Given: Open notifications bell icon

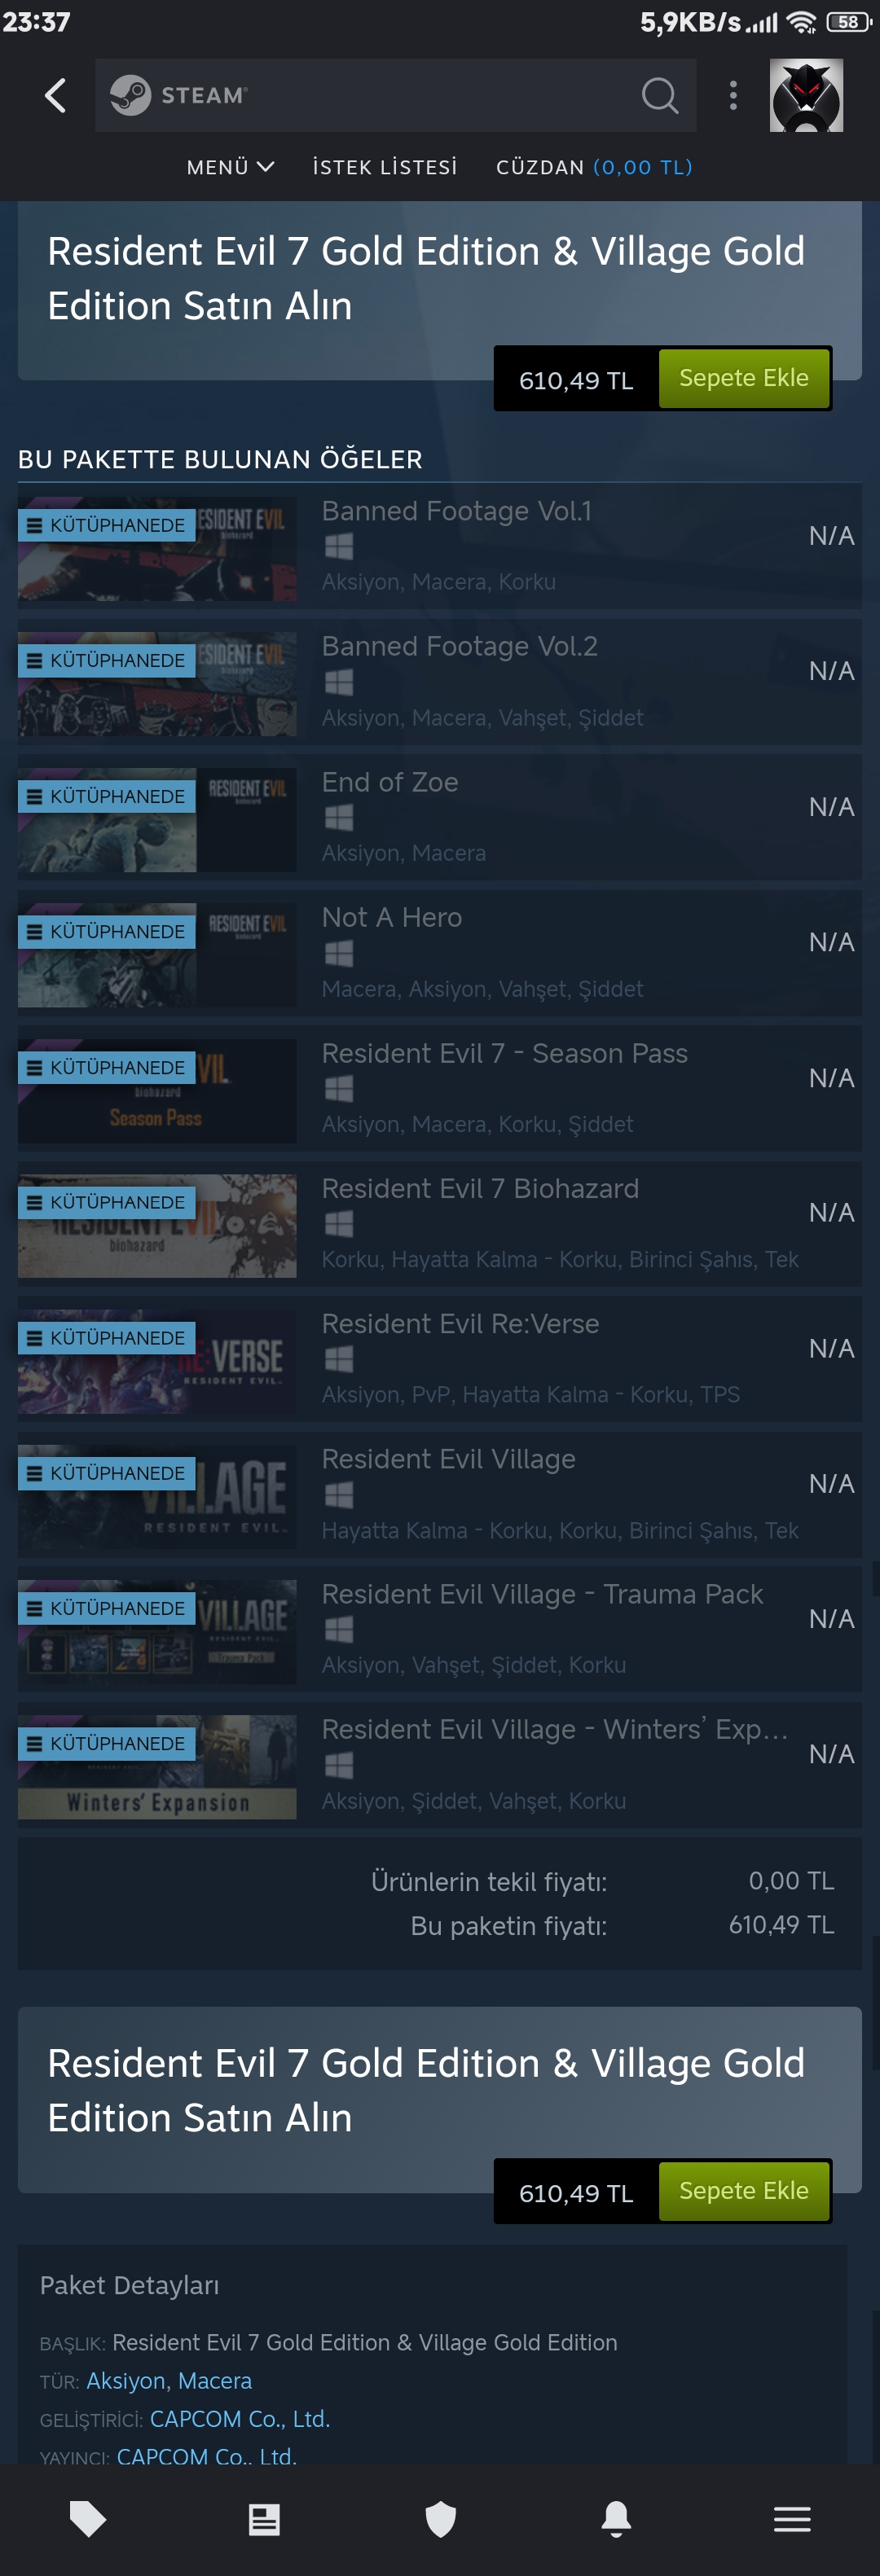Looking at the screenshot, I should (x=616, y=2519).
